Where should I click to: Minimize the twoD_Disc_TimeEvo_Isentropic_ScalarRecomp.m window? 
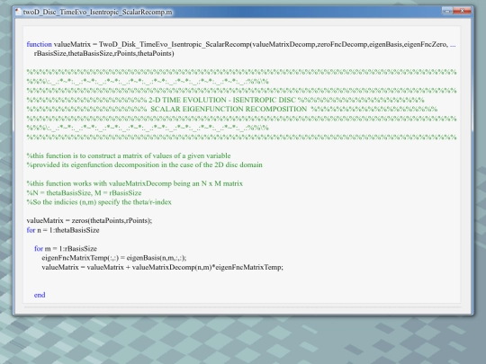click(447, 11)
